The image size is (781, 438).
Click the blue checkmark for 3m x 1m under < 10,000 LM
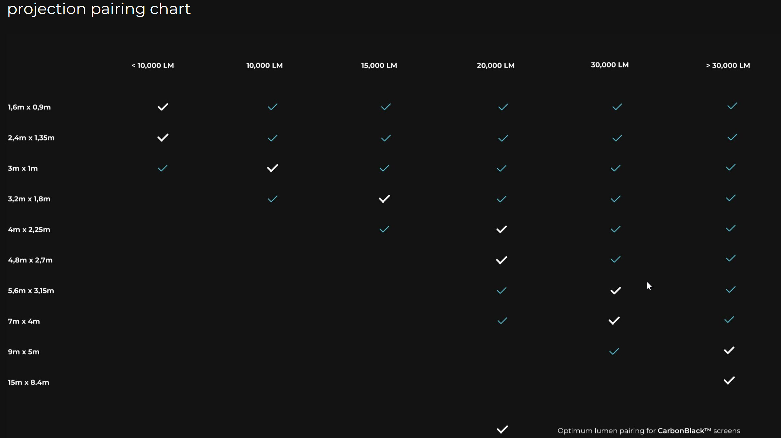(x=162, y=168)
